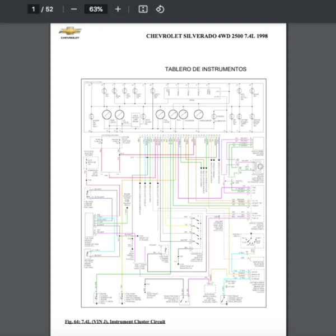Click the CHEVROLET text beneath the logo
The height and width of the screenshot is (336, 336).
pyautogui.click(x=70, y=38)
